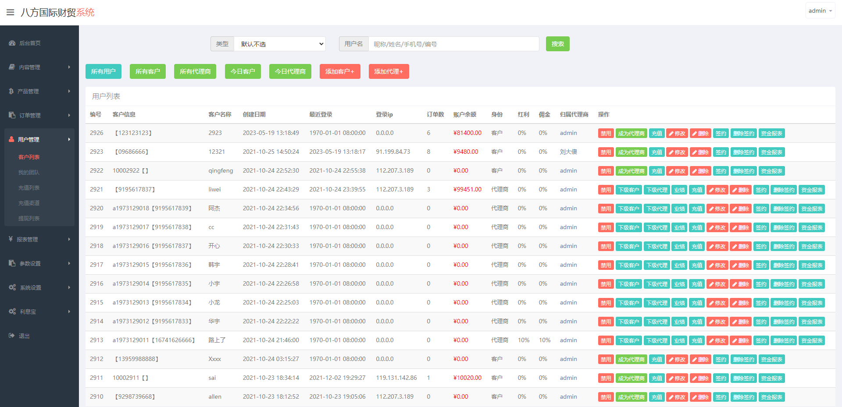Click the book icon beside 内容管理

click(x=12, y=67)
